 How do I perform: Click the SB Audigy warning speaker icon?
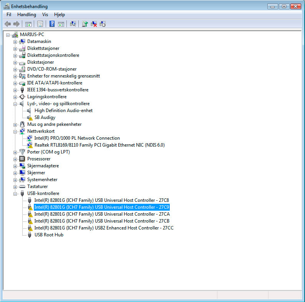click(30, 117)
